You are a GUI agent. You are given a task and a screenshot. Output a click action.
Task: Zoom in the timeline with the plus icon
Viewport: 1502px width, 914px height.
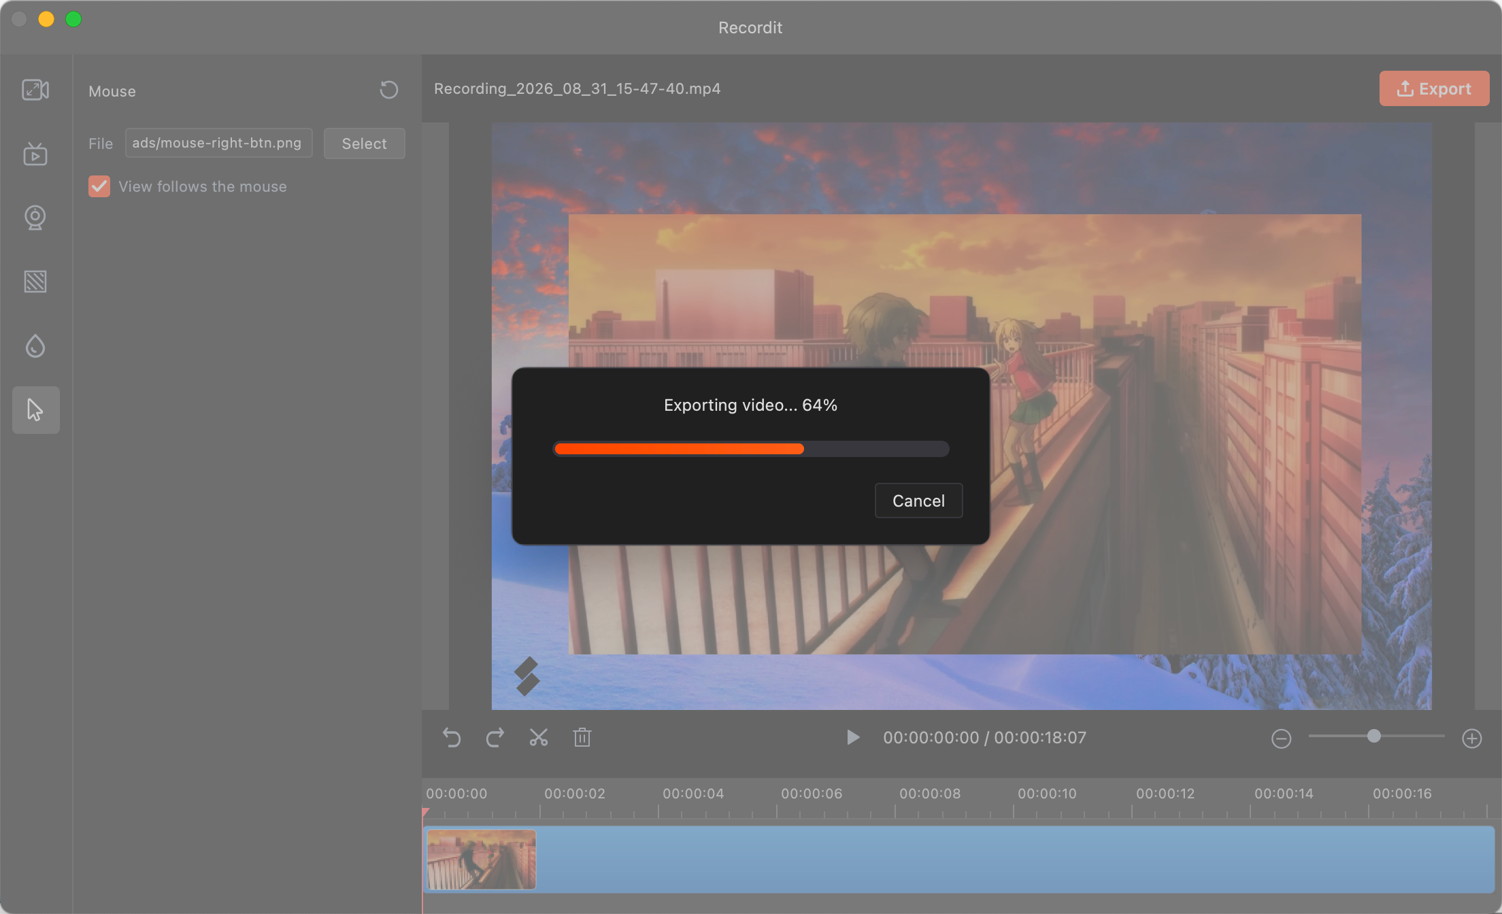pyautogui.click(x=1472, y=739)
